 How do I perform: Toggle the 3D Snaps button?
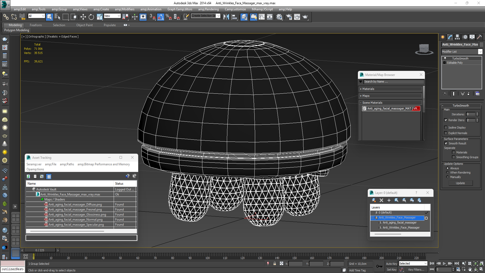point(152,17)
